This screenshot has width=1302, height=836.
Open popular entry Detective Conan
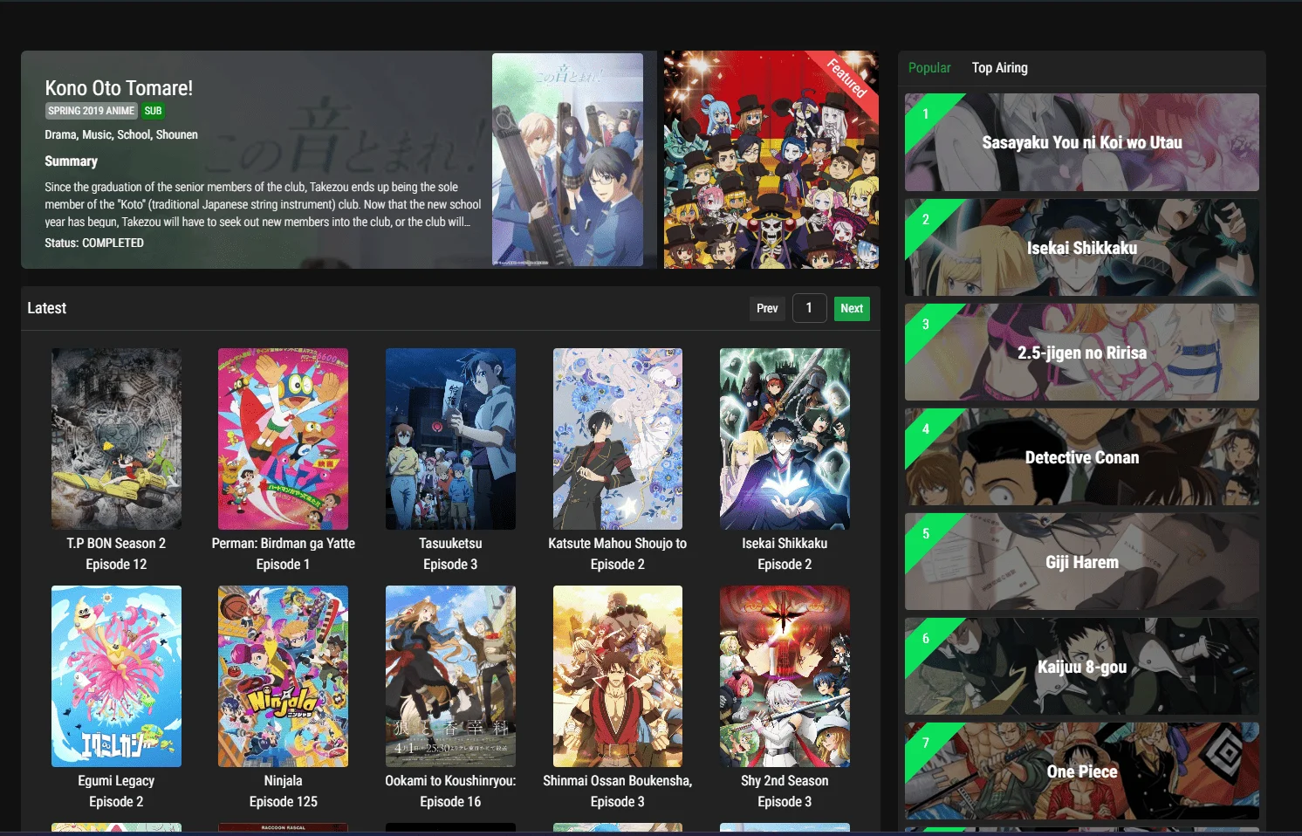coord(1082,456)
